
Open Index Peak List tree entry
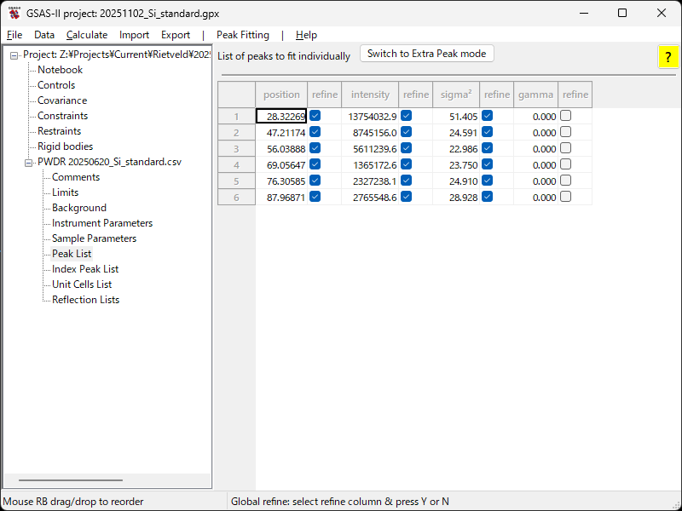coord(85,269)
